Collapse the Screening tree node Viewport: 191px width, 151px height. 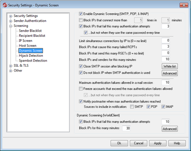pyautogui.click(x=11, y=26)
